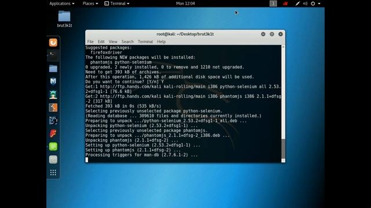This screenshot has width=371, height=208.
Task: Open the Applications menu
Action: 62,3
